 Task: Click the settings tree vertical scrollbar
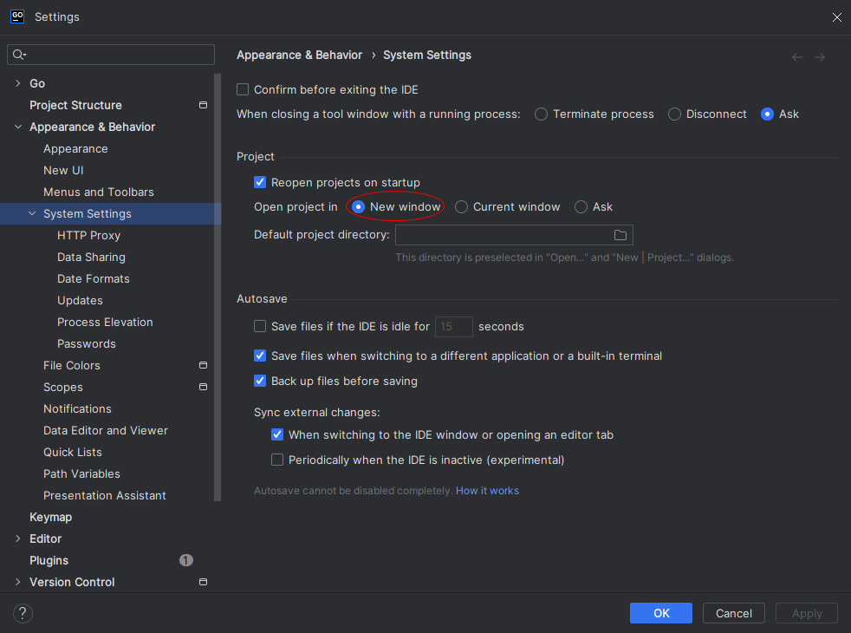click(218, 288)
